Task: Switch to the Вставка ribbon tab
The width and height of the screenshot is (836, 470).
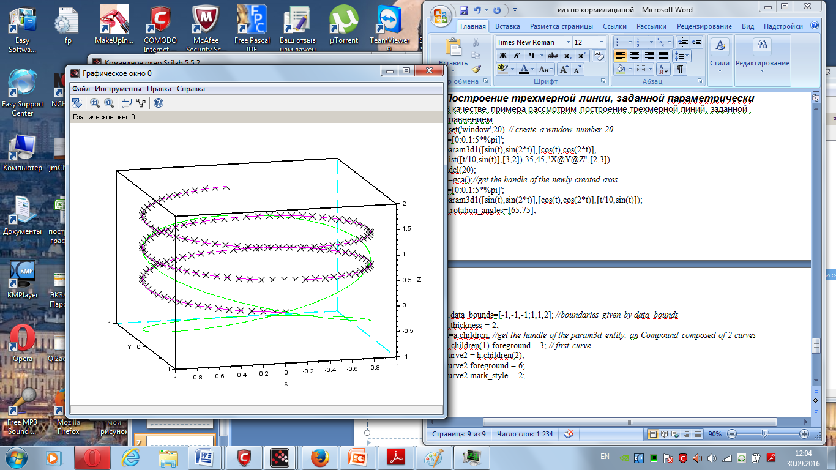Action: [507, 26]
